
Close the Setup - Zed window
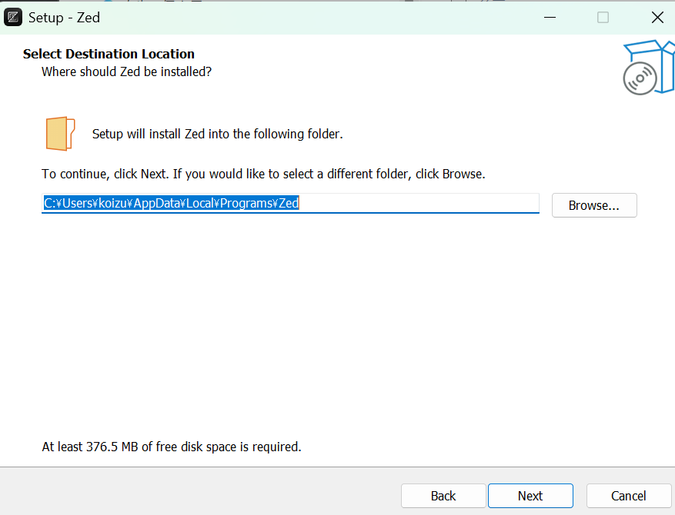(x=657, y=17)
